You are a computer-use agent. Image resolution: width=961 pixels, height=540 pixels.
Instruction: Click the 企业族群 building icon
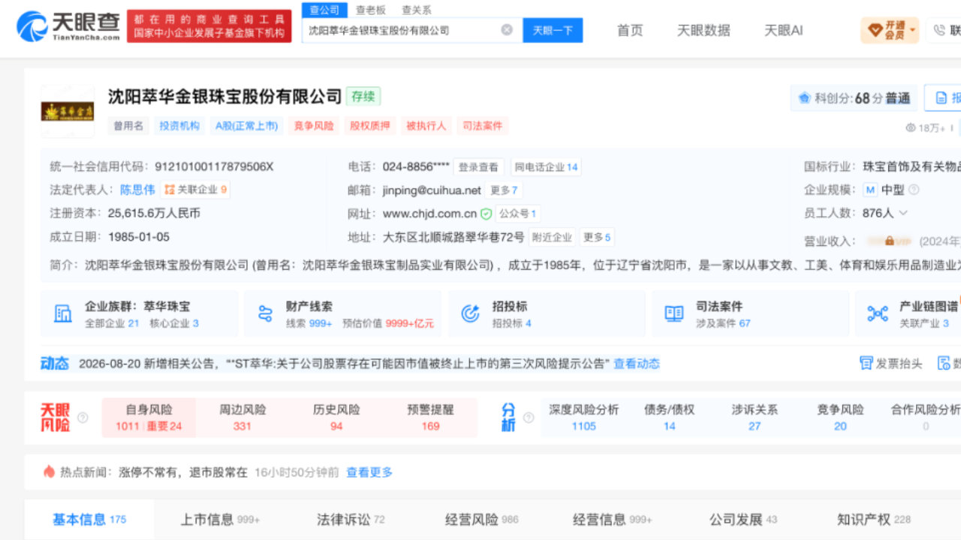tap(63, 313)
